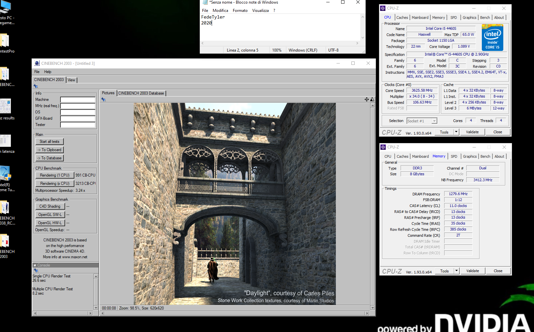Click the picture panel vertical scrollbar

[x=373, y=206]
